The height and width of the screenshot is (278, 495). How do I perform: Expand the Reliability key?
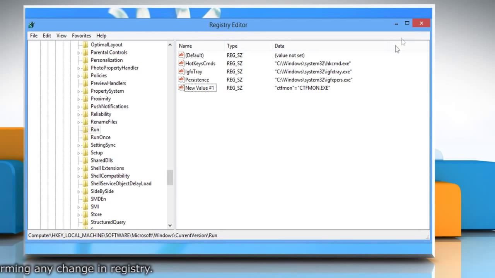click(x=79, y=114)
